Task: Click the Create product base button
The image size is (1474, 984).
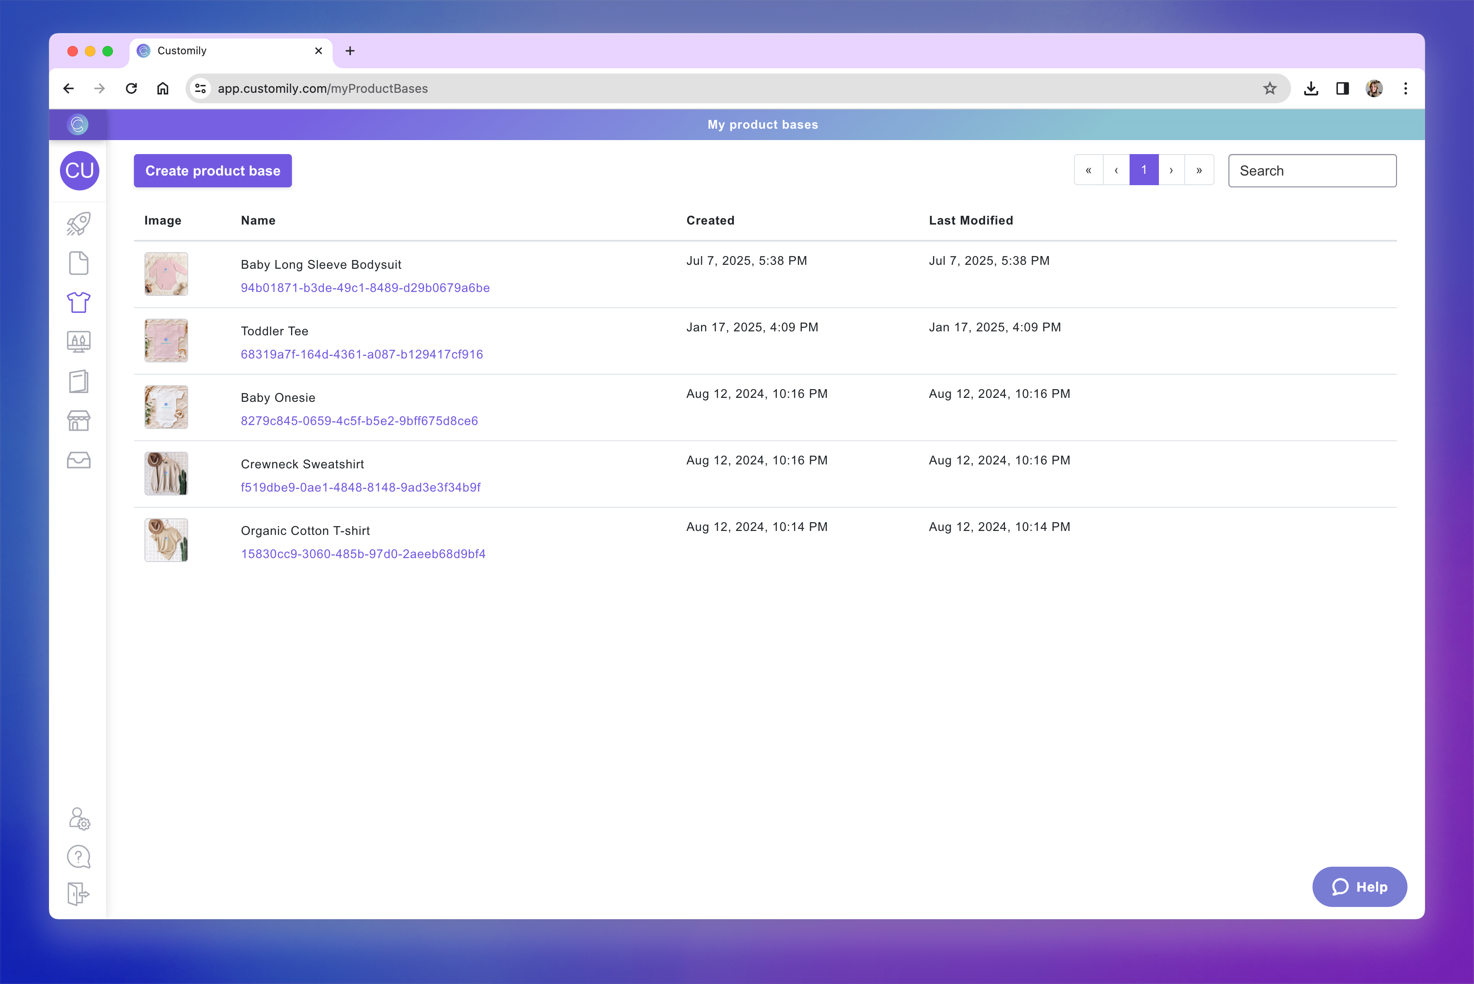Action: click(x=212, y=171)
